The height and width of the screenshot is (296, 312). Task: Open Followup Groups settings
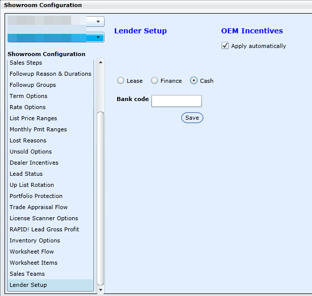click(33, 85)
